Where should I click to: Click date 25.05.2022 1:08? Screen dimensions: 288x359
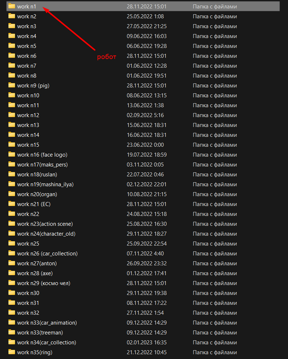145,16
